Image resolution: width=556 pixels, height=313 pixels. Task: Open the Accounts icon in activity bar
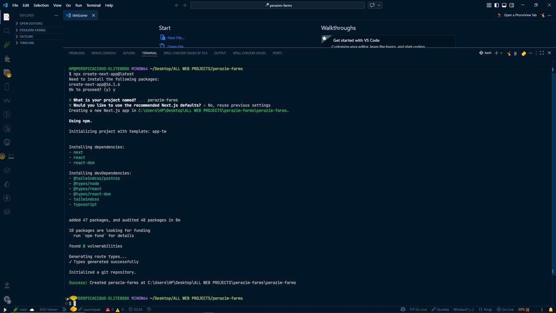point(6,285)
